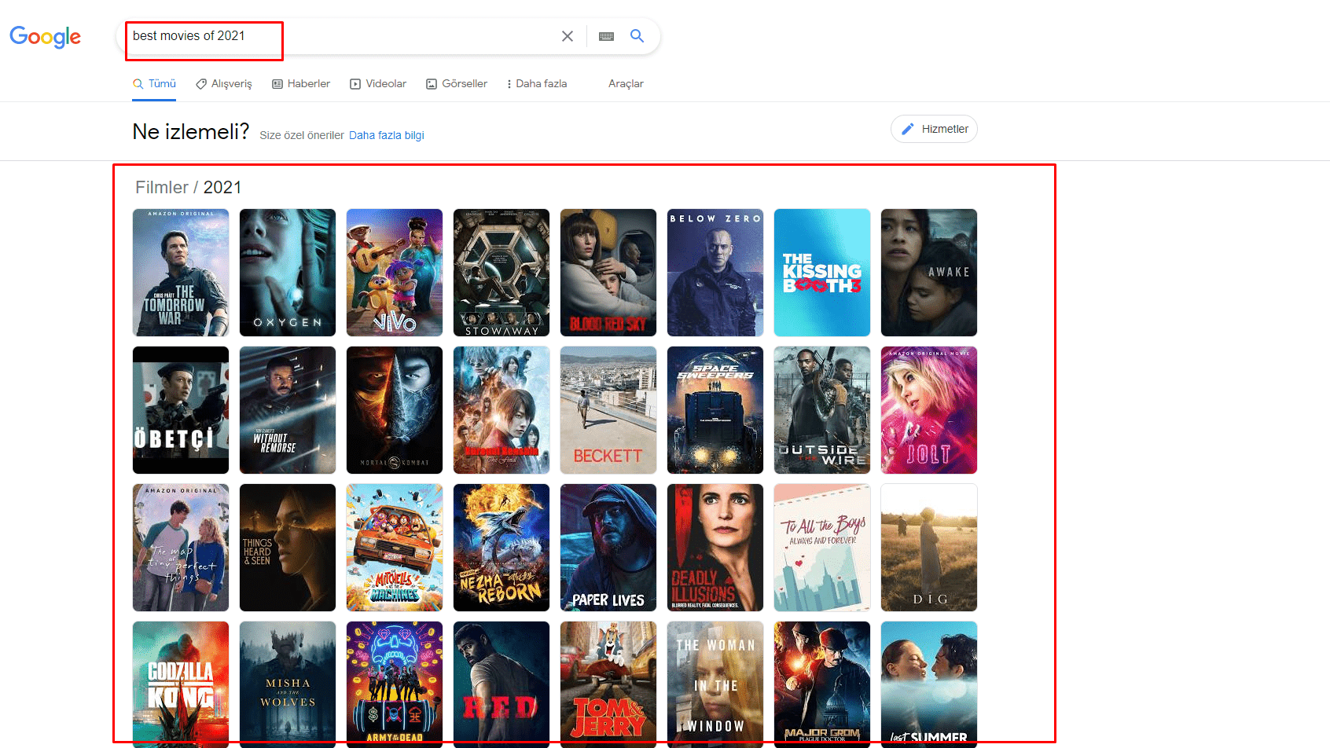Image resolution: width=1330 pixels, height=748 pixels.
Task: Select the Misha and the Wolves poster
Action: [288, 684]
